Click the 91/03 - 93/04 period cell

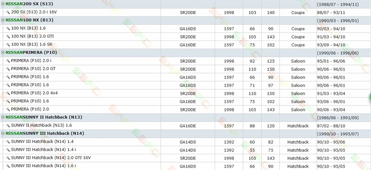click(331, 94)
